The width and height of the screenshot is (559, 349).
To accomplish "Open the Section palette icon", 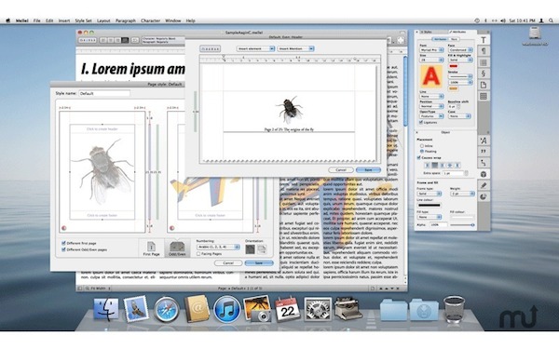I will point(484,74).
